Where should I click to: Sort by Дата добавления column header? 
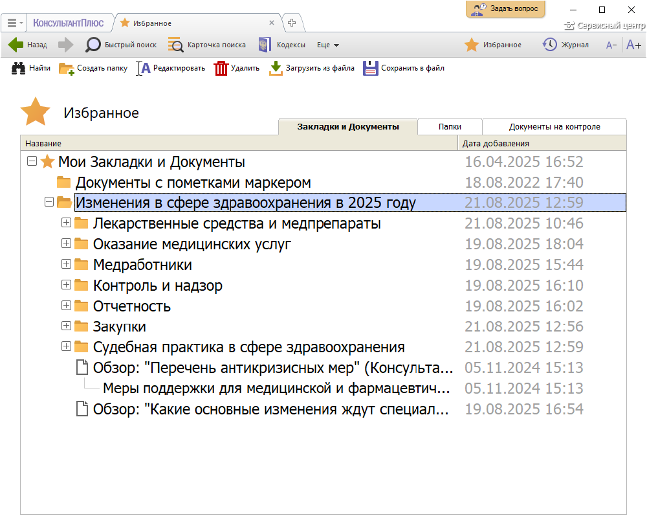point(496,144)
